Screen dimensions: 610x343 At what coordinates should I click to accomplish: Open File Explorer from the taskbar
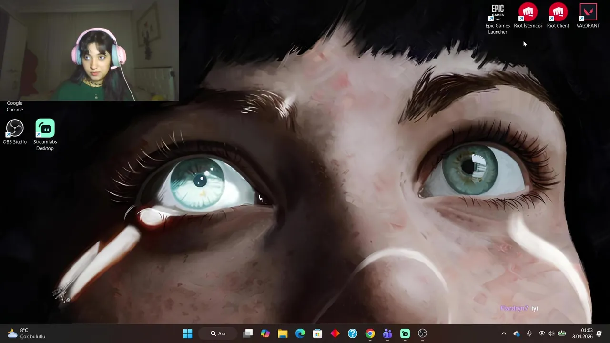click(x=283, y=333)
